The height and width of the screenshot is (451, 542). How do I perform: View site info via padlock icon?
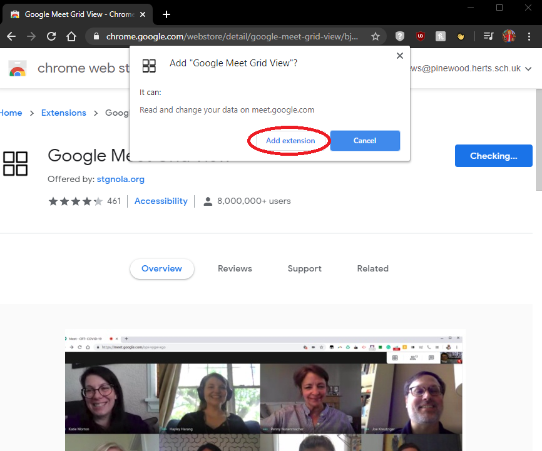96,36
